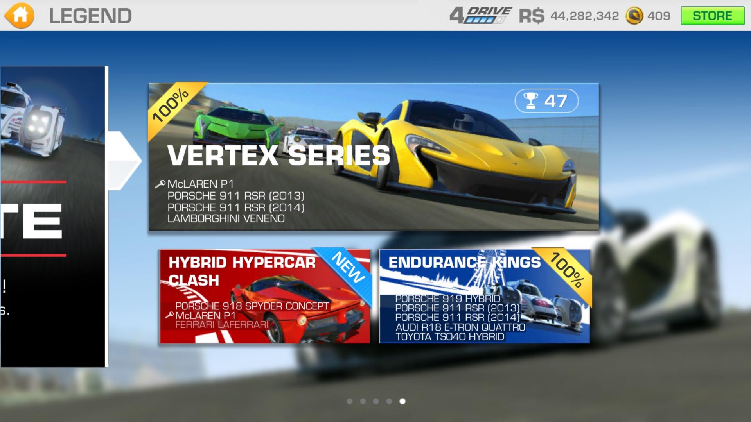
Task: Open Hybrid Hypercar Clash event
Action: click(265, 296)
